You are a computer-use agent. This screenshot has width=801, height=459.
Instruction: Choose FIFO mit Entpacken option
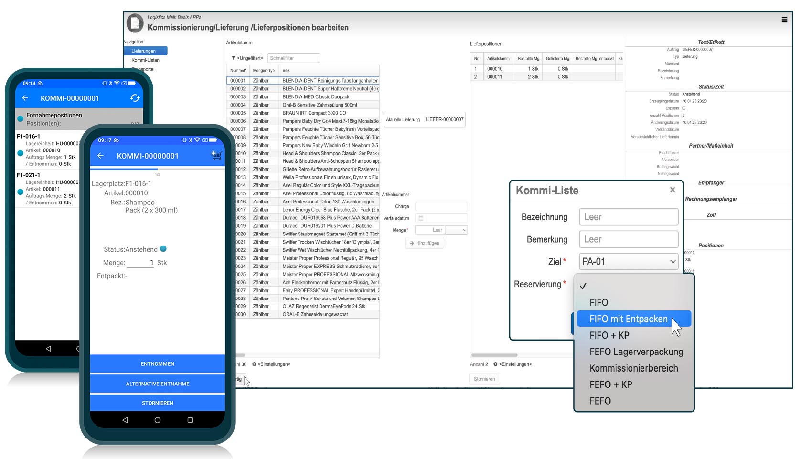(634, 319)
